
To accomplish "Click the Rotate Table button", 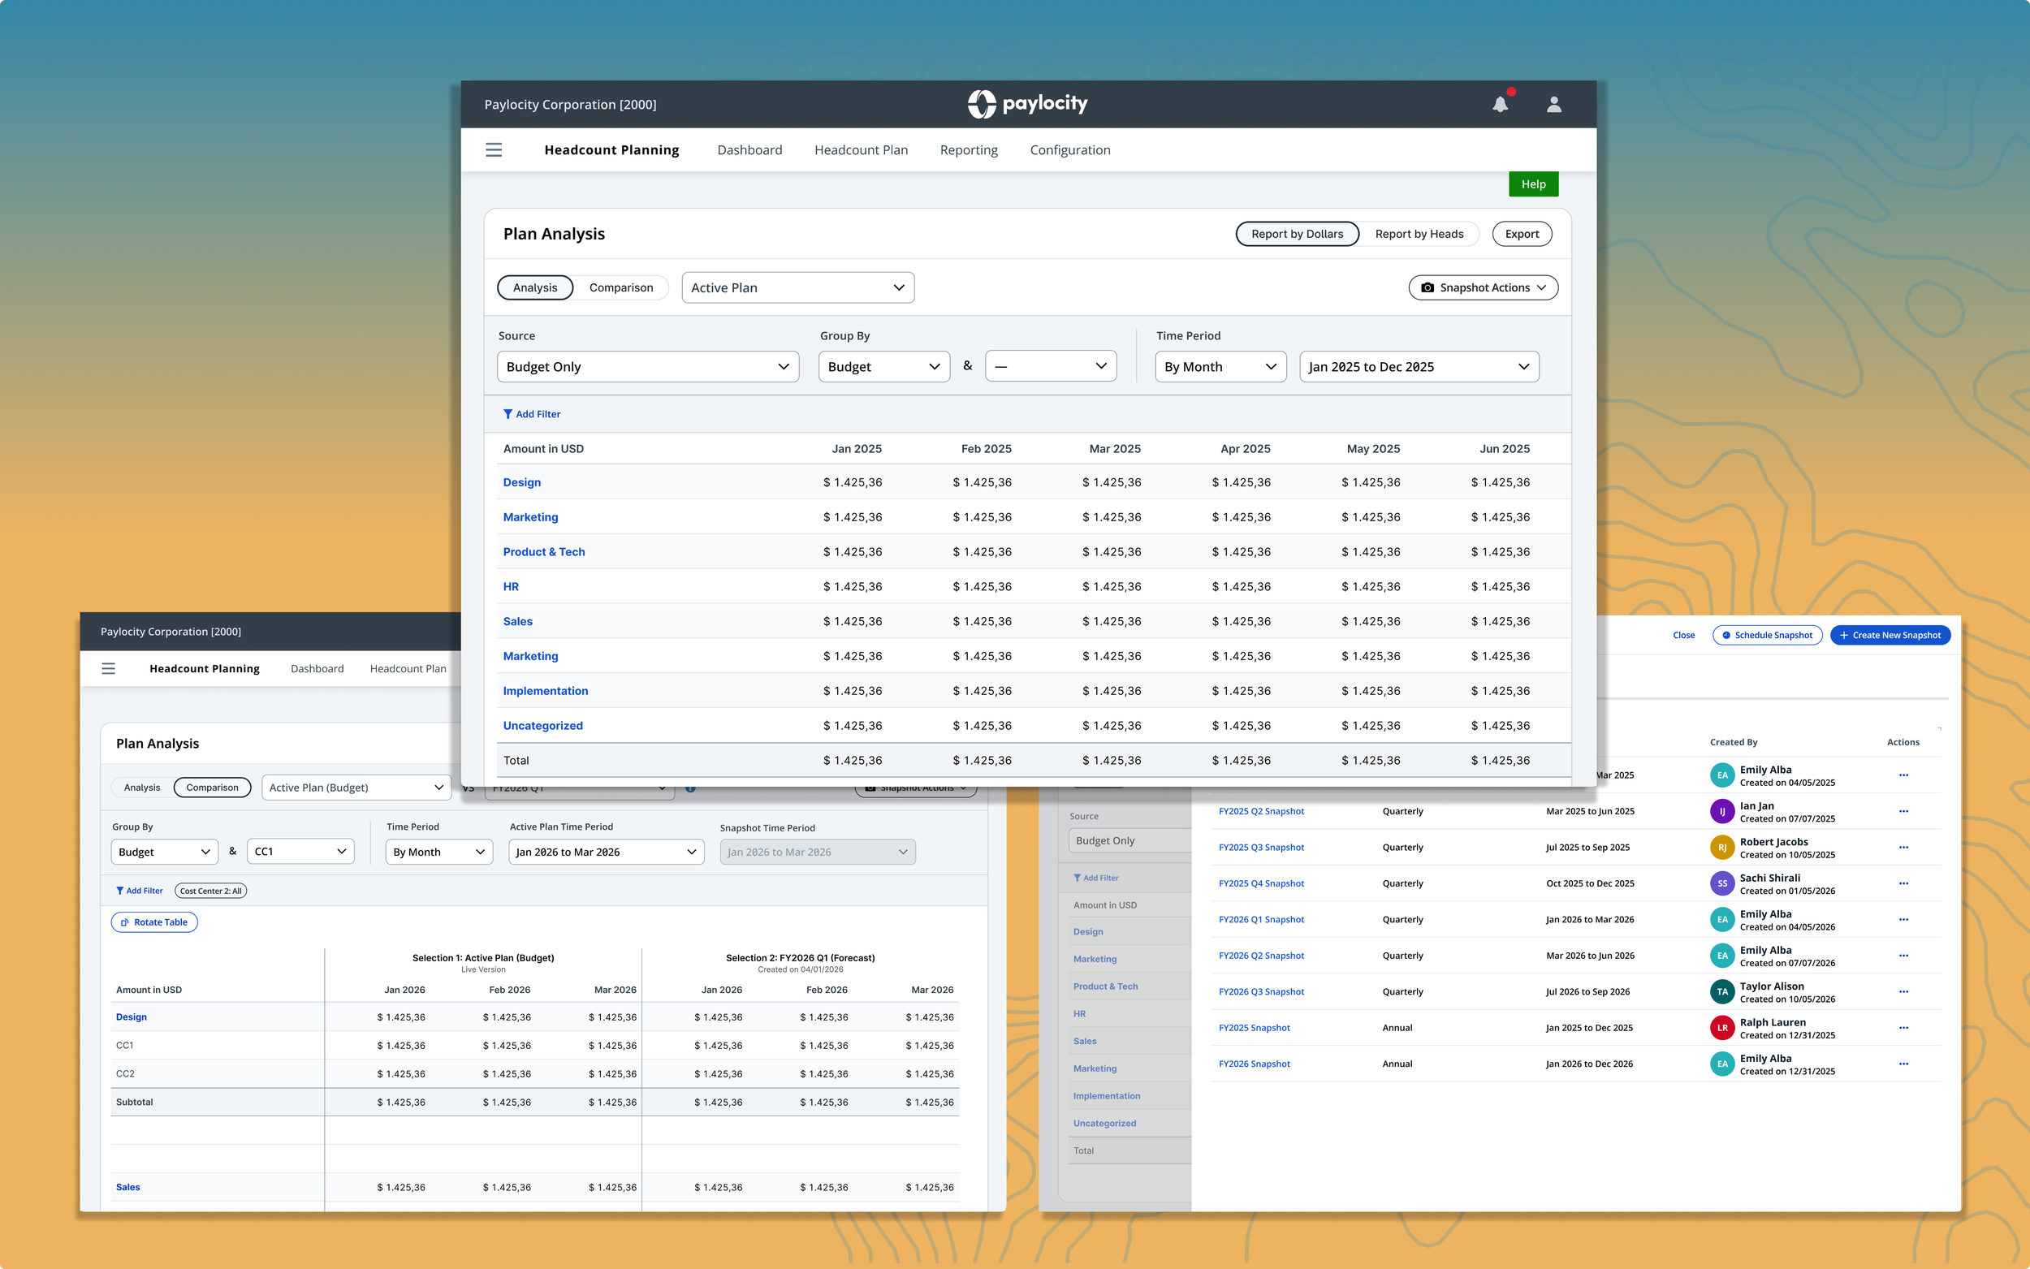I will click(x=154, y=922).
